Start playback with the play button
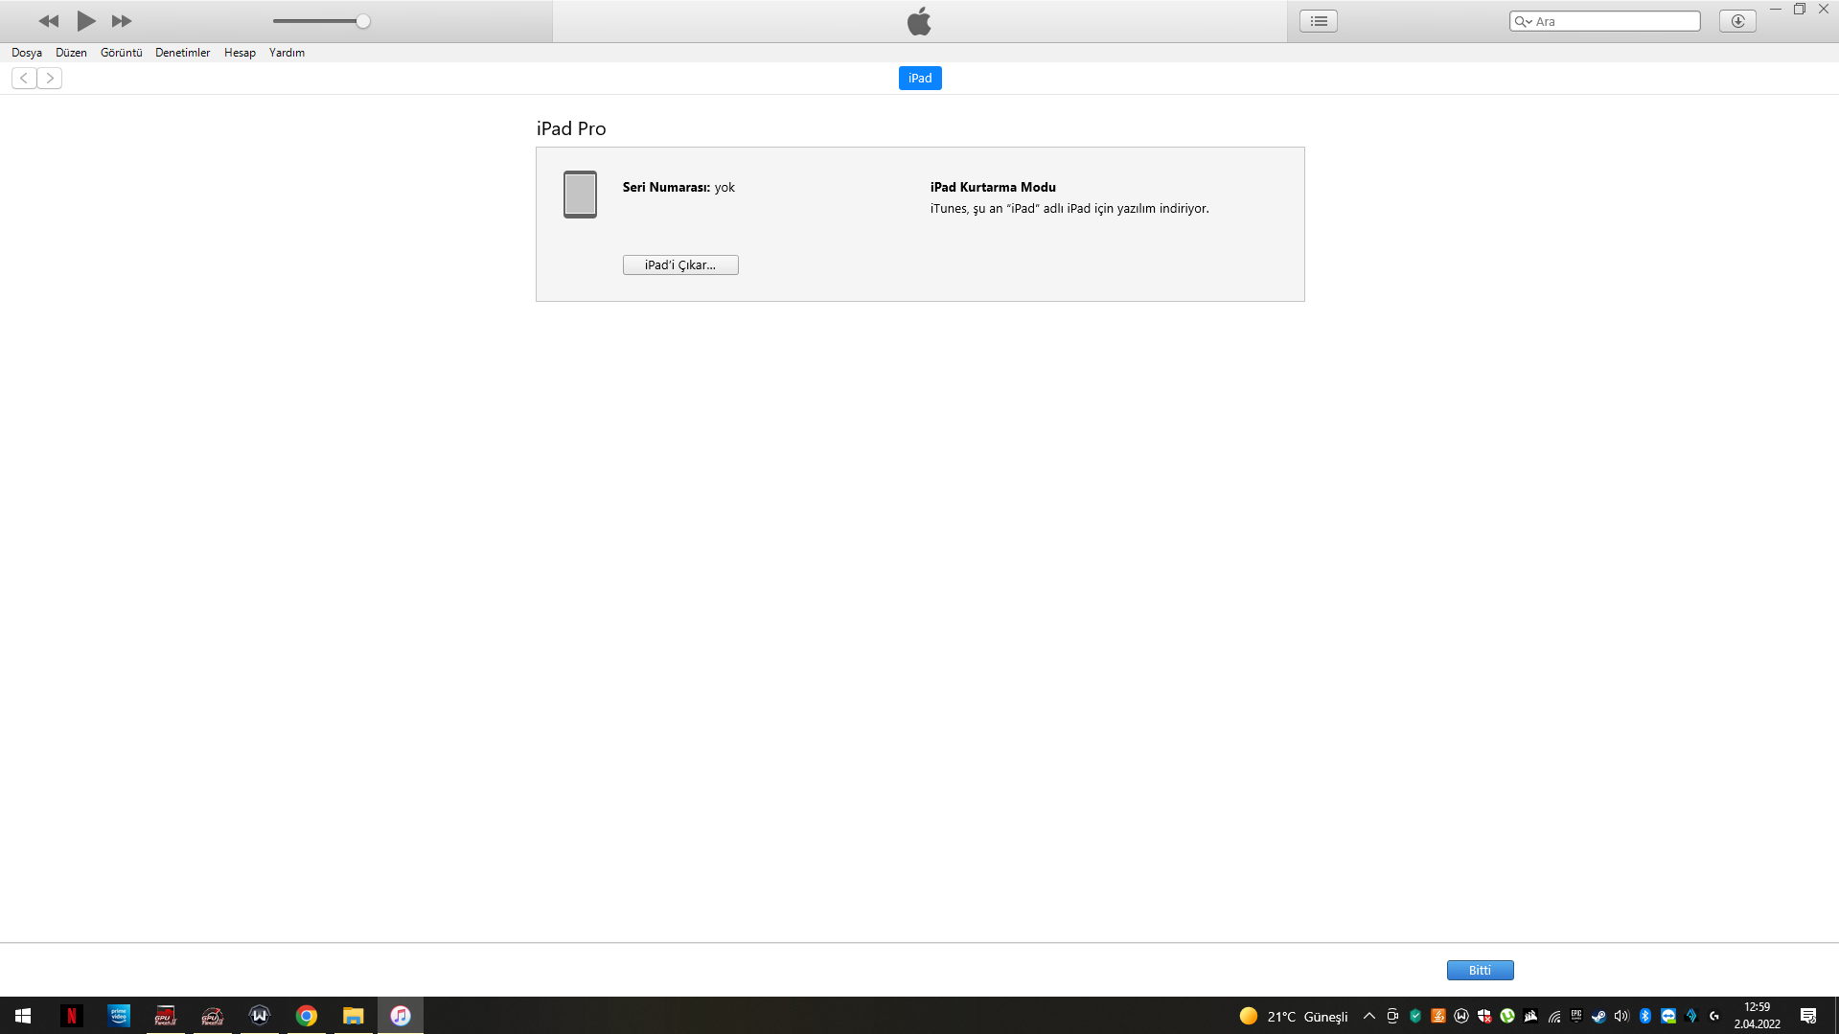Viewport: 1839px width, 1034px height. [86, 20]
